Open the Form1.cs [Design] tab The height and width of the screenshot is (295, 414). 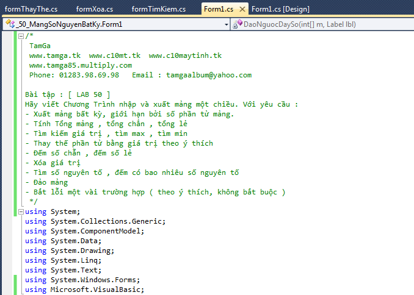coord(280,9)
